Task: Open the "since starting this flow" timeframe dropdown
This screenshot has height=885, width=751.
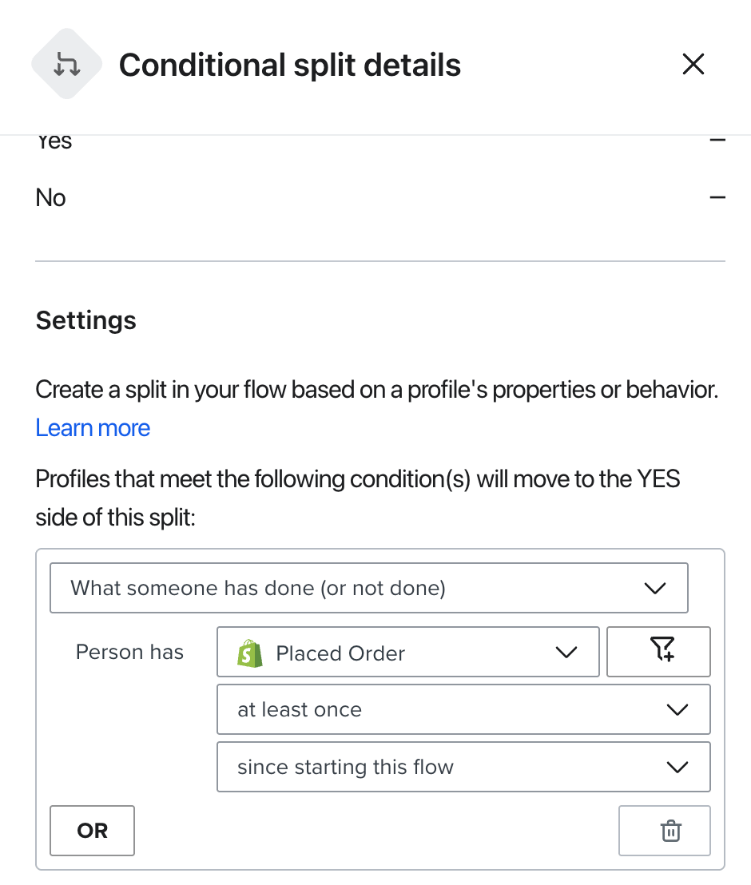Action: coord(463,767)
